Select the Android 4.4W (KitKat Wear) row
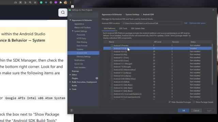The height and width of the screenshot is (122, 218). click(157, 79)
